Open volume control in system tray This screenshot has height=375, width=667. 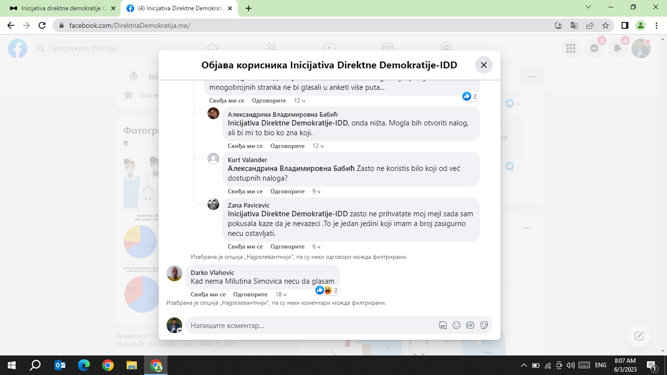(x=571, y=365)
